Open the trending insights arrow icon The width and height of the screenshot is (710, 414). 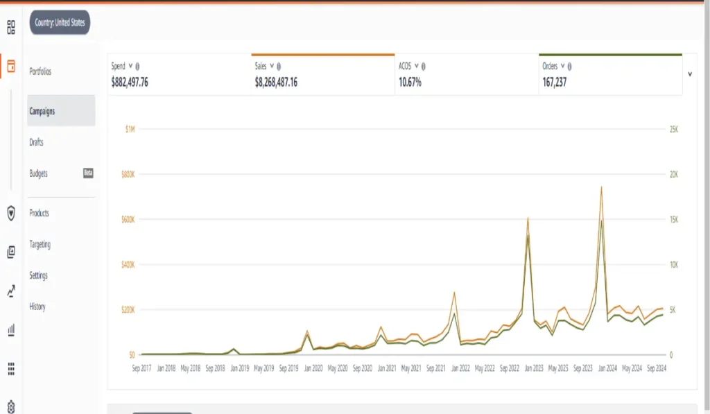11,291
